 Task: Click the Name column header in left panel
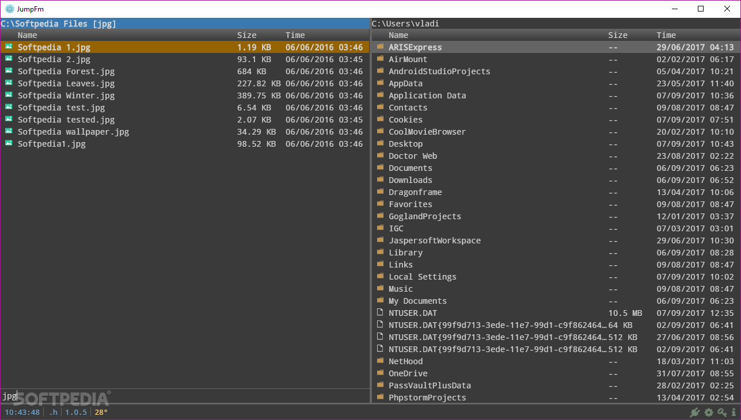[27, 35]
